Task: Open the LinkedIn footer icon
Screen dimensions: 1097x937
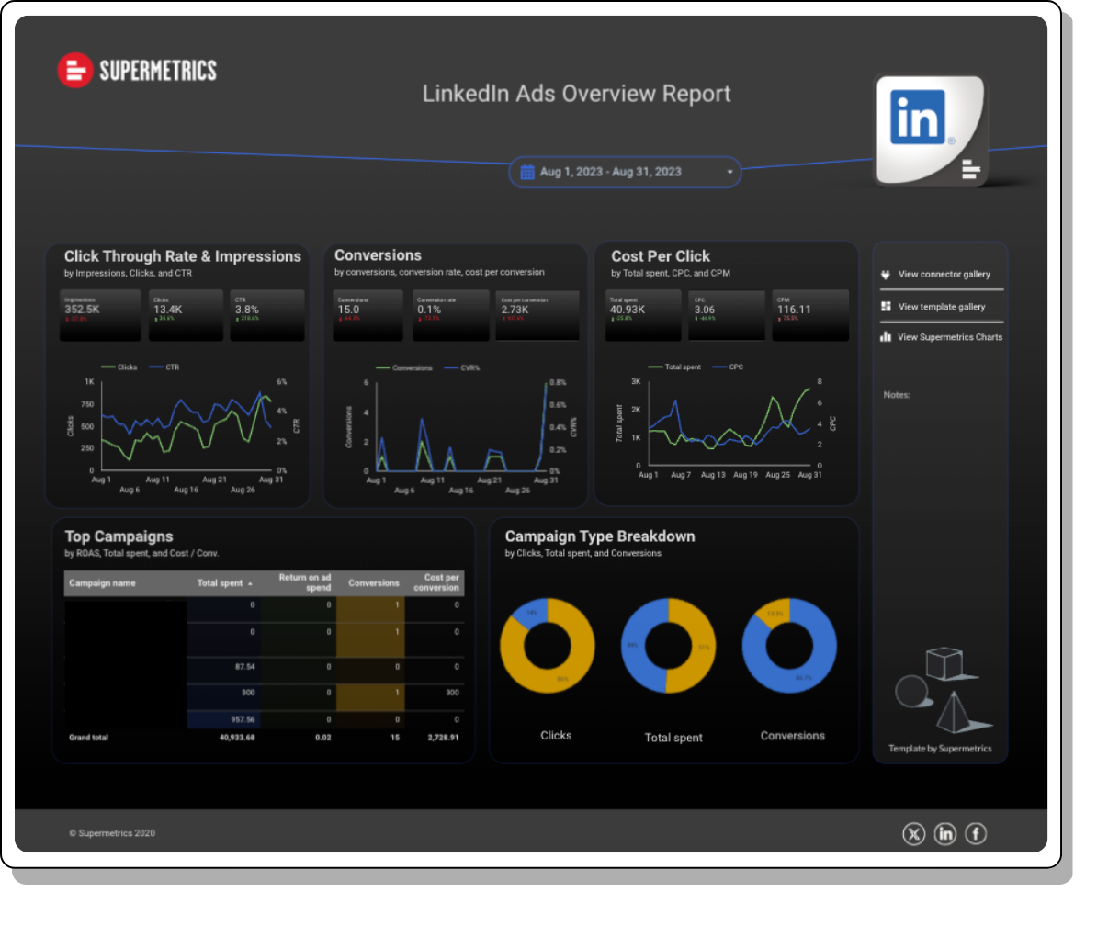Action: coord(944,833)
